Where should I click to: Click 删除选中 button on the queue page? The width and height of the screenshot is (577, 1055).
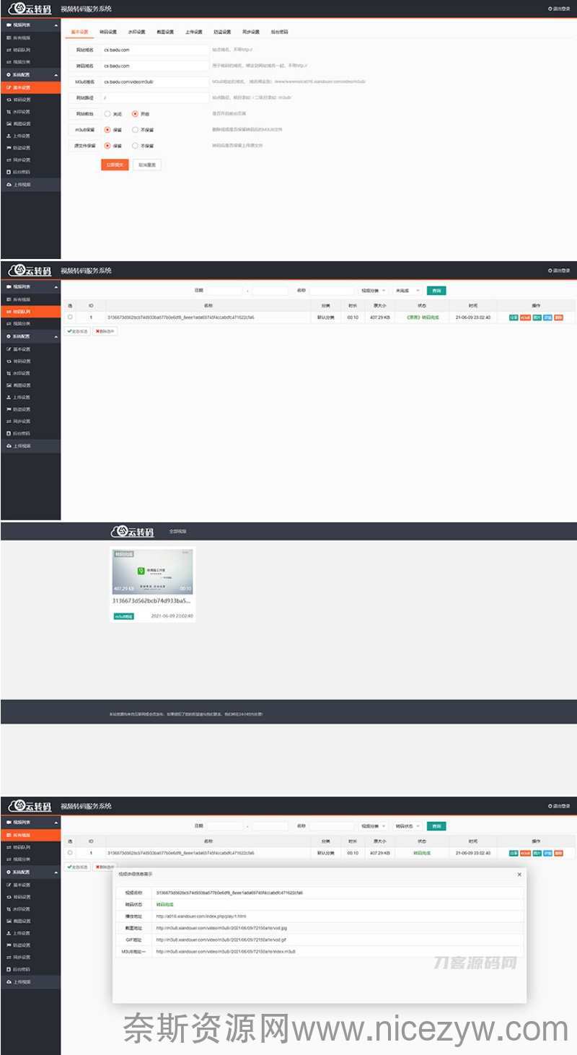105,331
